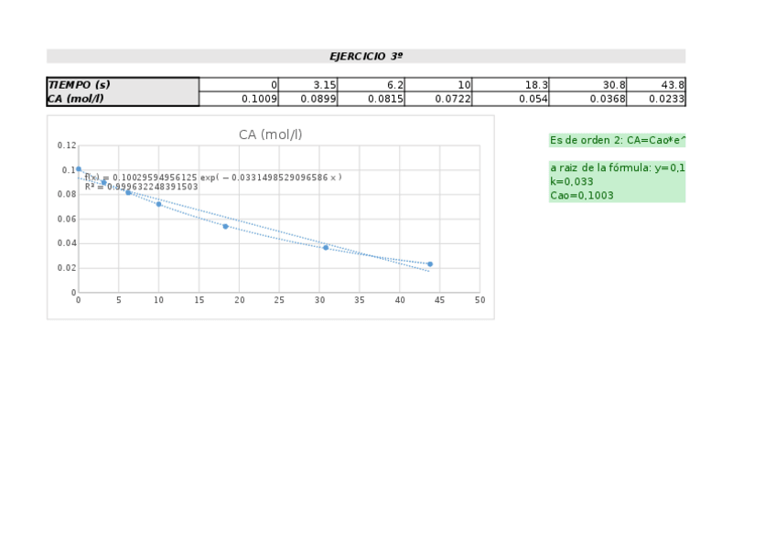Click the concentration cell showing 0.0233
This screenshot has width=776, height=548.
(657, 99)
